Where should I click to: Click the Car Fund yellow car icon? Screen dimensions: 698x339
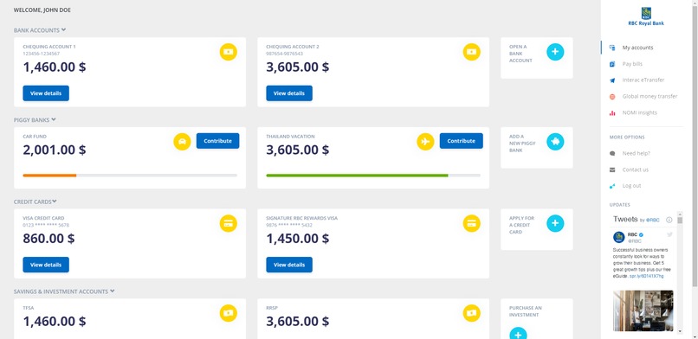pos(182,142)
